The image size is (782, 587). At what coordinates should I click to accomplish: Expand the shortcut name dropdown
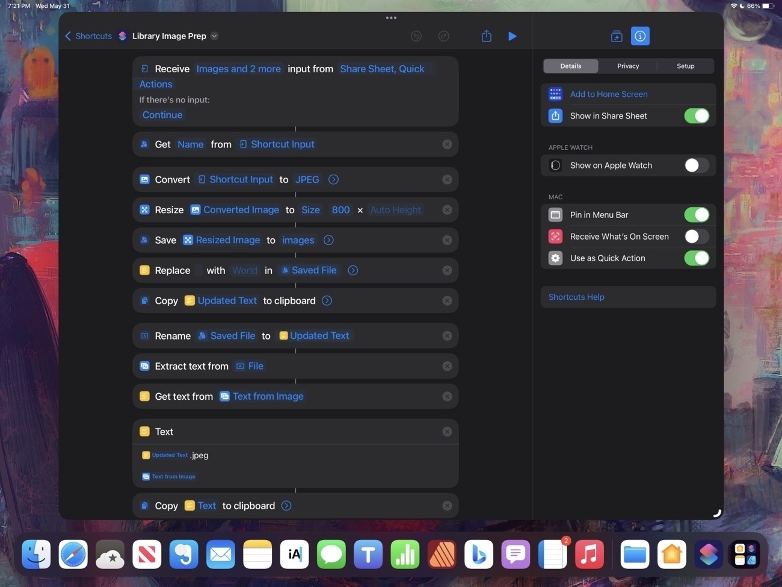pyautogui.click(x=214, y=36)
